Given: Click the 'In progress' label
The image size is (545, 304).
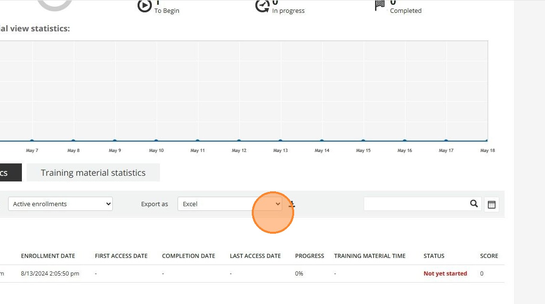Looking at the screenshot, I should [x=288, y=11].
